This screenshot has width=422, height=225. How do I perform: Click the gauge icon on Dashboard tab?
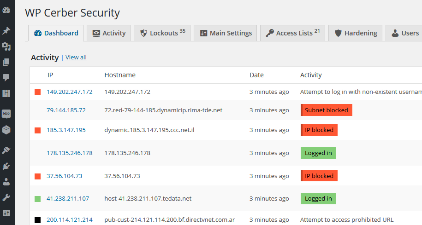(38, 33)
